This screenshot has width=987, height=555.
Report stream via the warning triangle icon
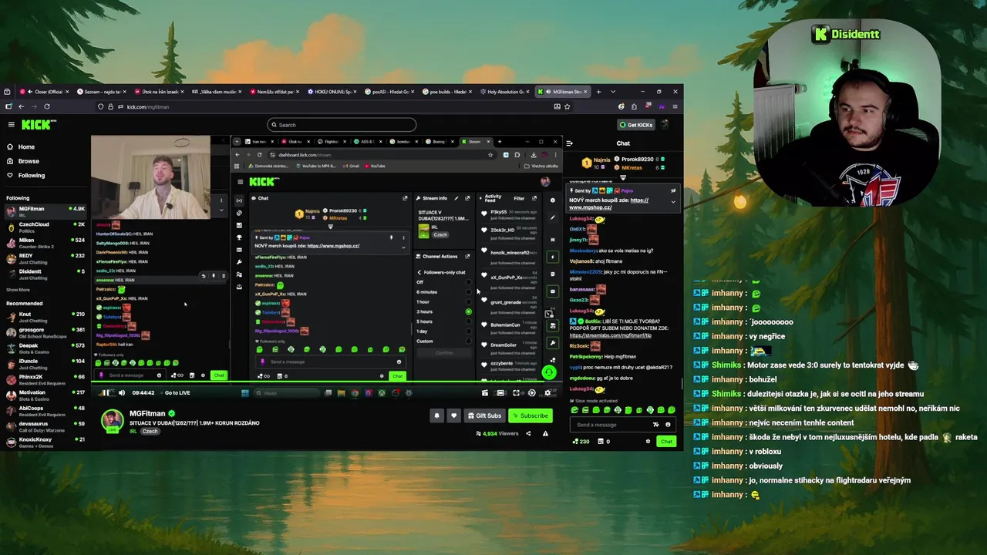click(545, 433)
